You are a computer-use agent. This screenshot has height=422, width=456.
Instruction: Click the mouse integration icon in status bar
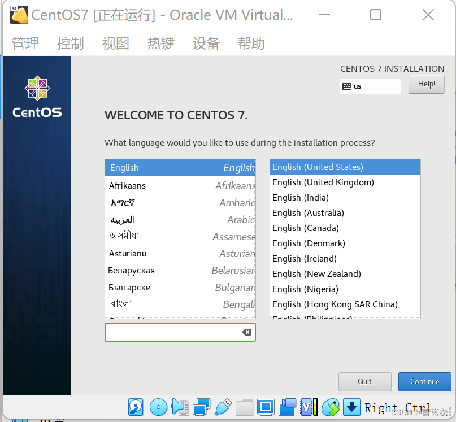[331, 407]
